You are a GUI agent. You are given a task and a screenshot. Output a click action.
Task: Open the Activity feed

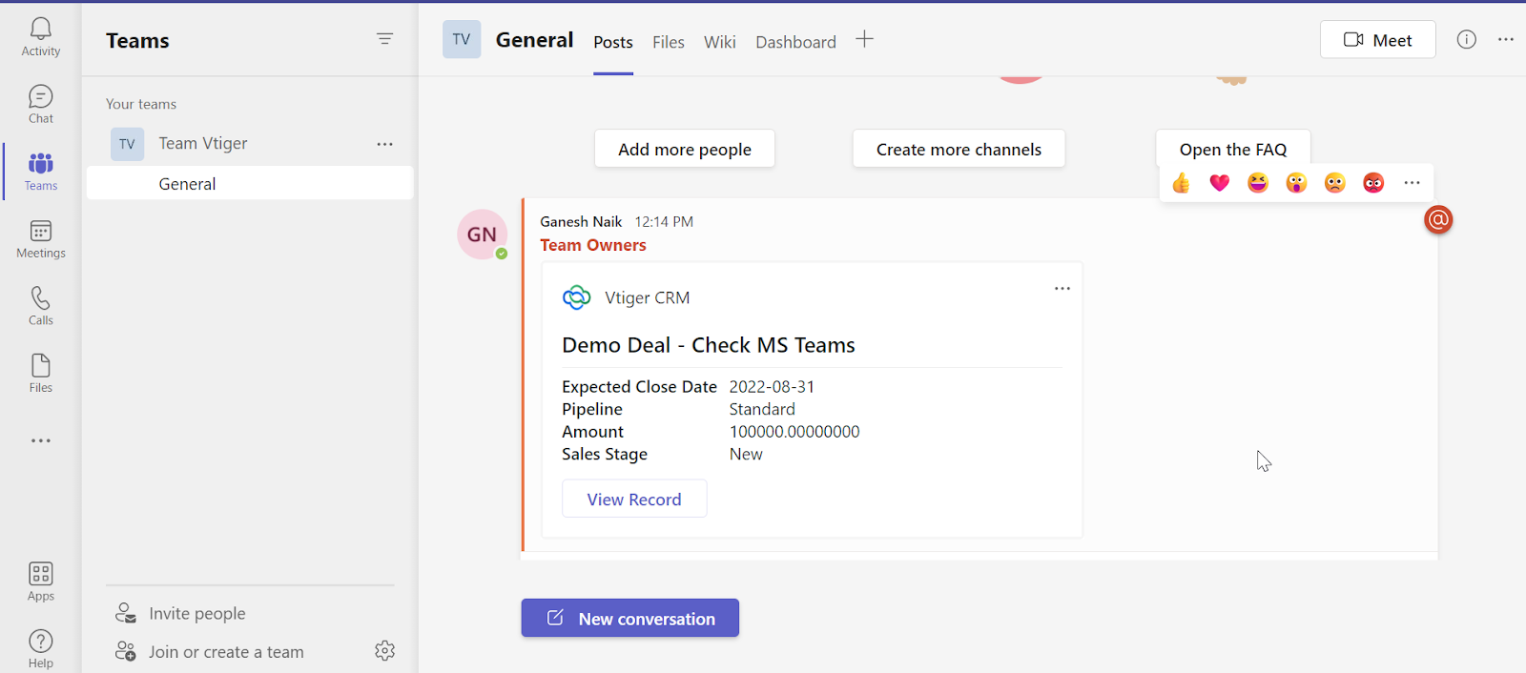tap(41, 37)
